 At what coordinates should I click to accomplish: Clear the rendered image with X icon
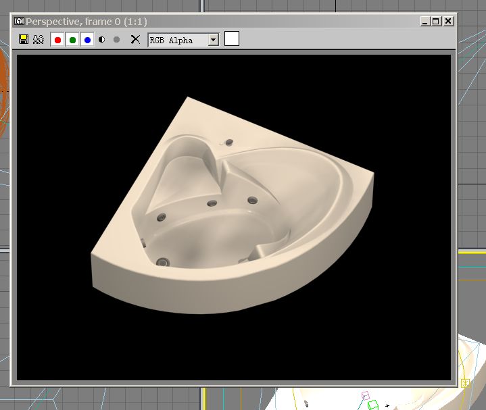135,40
